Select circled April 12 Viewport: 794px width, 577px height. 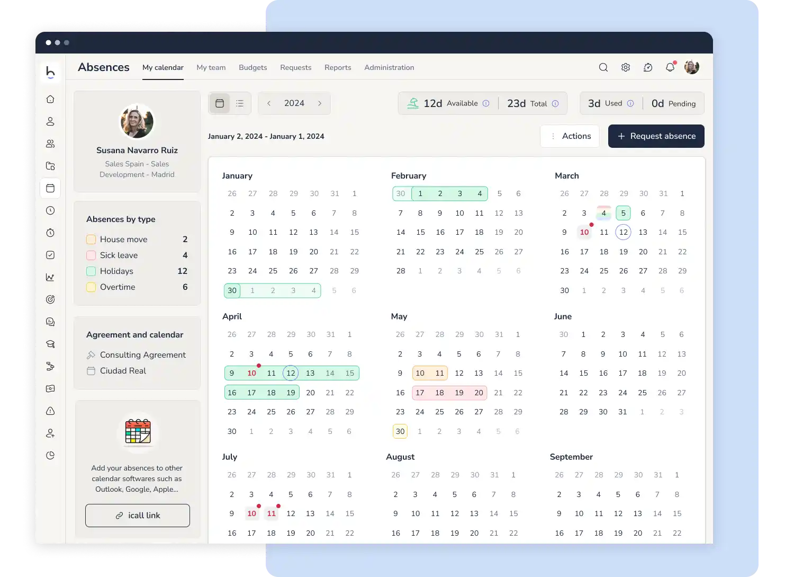pyautogui.click(x=291, y=373)
